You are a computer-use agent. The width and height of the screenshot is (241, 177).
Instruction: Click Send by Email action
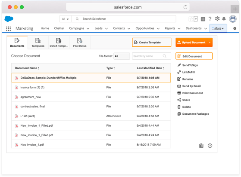tap(189, 86)
